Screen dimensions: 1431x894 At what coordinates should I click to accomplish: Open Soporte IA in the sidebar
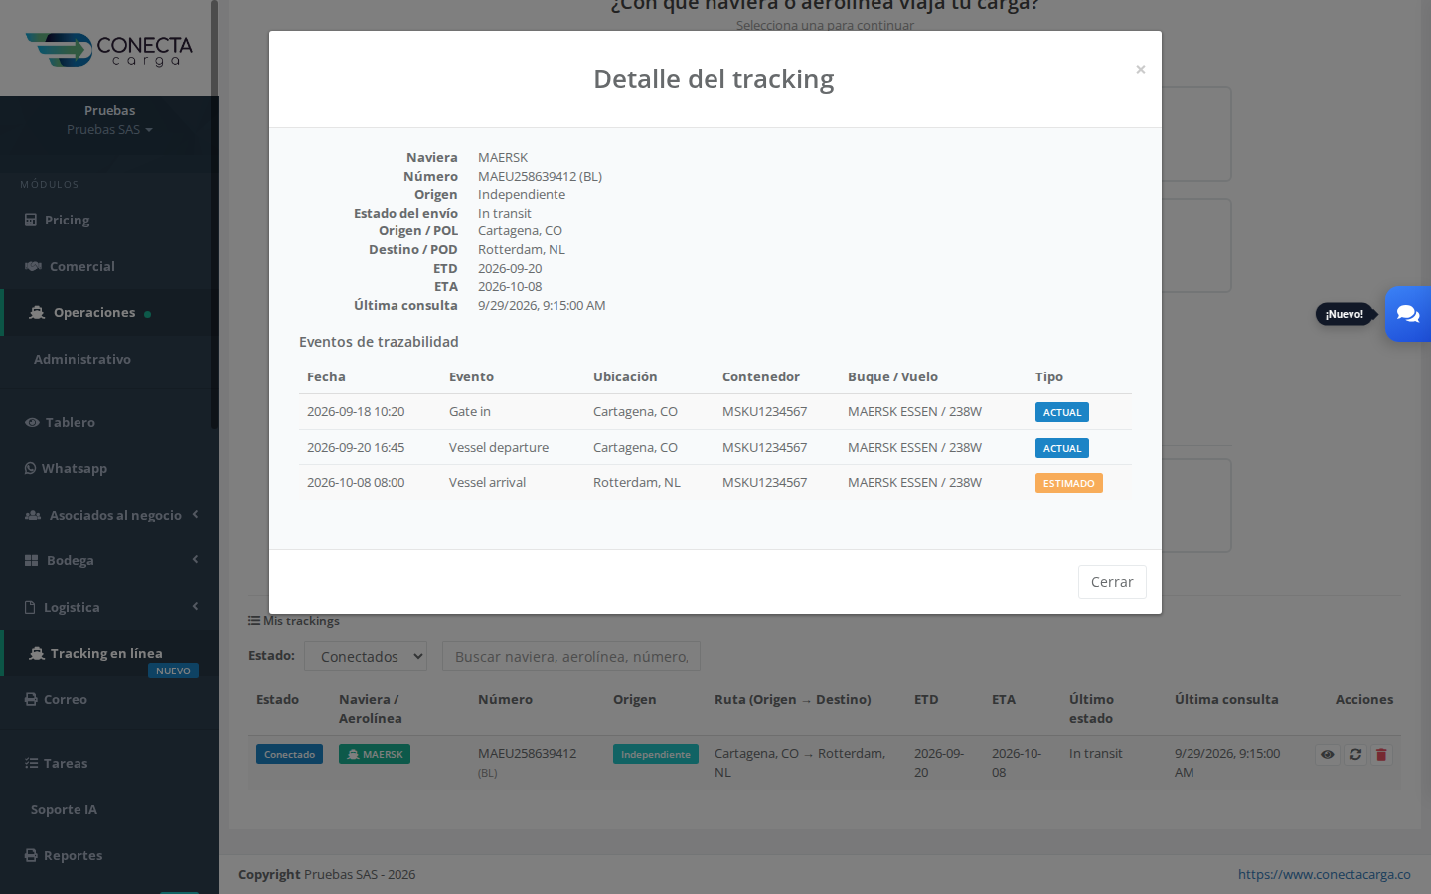64,809
